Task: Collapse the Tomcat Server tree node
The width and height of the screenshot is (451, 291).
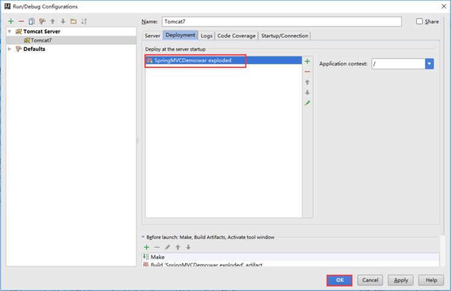Action: pos(10,31)
